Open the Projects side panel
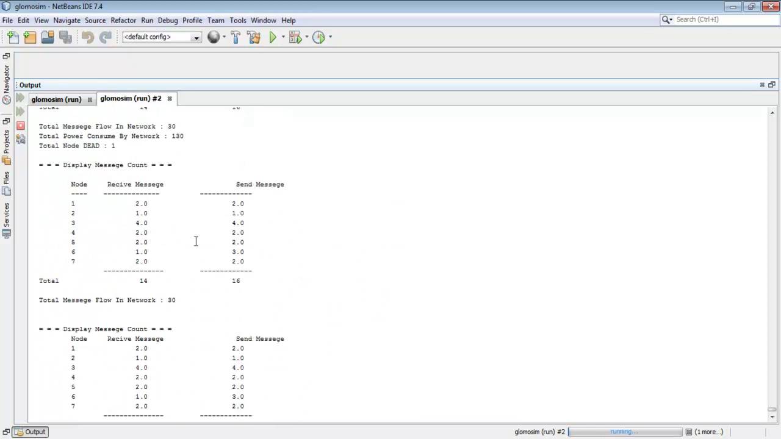This screenshot has height=439, width=781. [7, 147]
